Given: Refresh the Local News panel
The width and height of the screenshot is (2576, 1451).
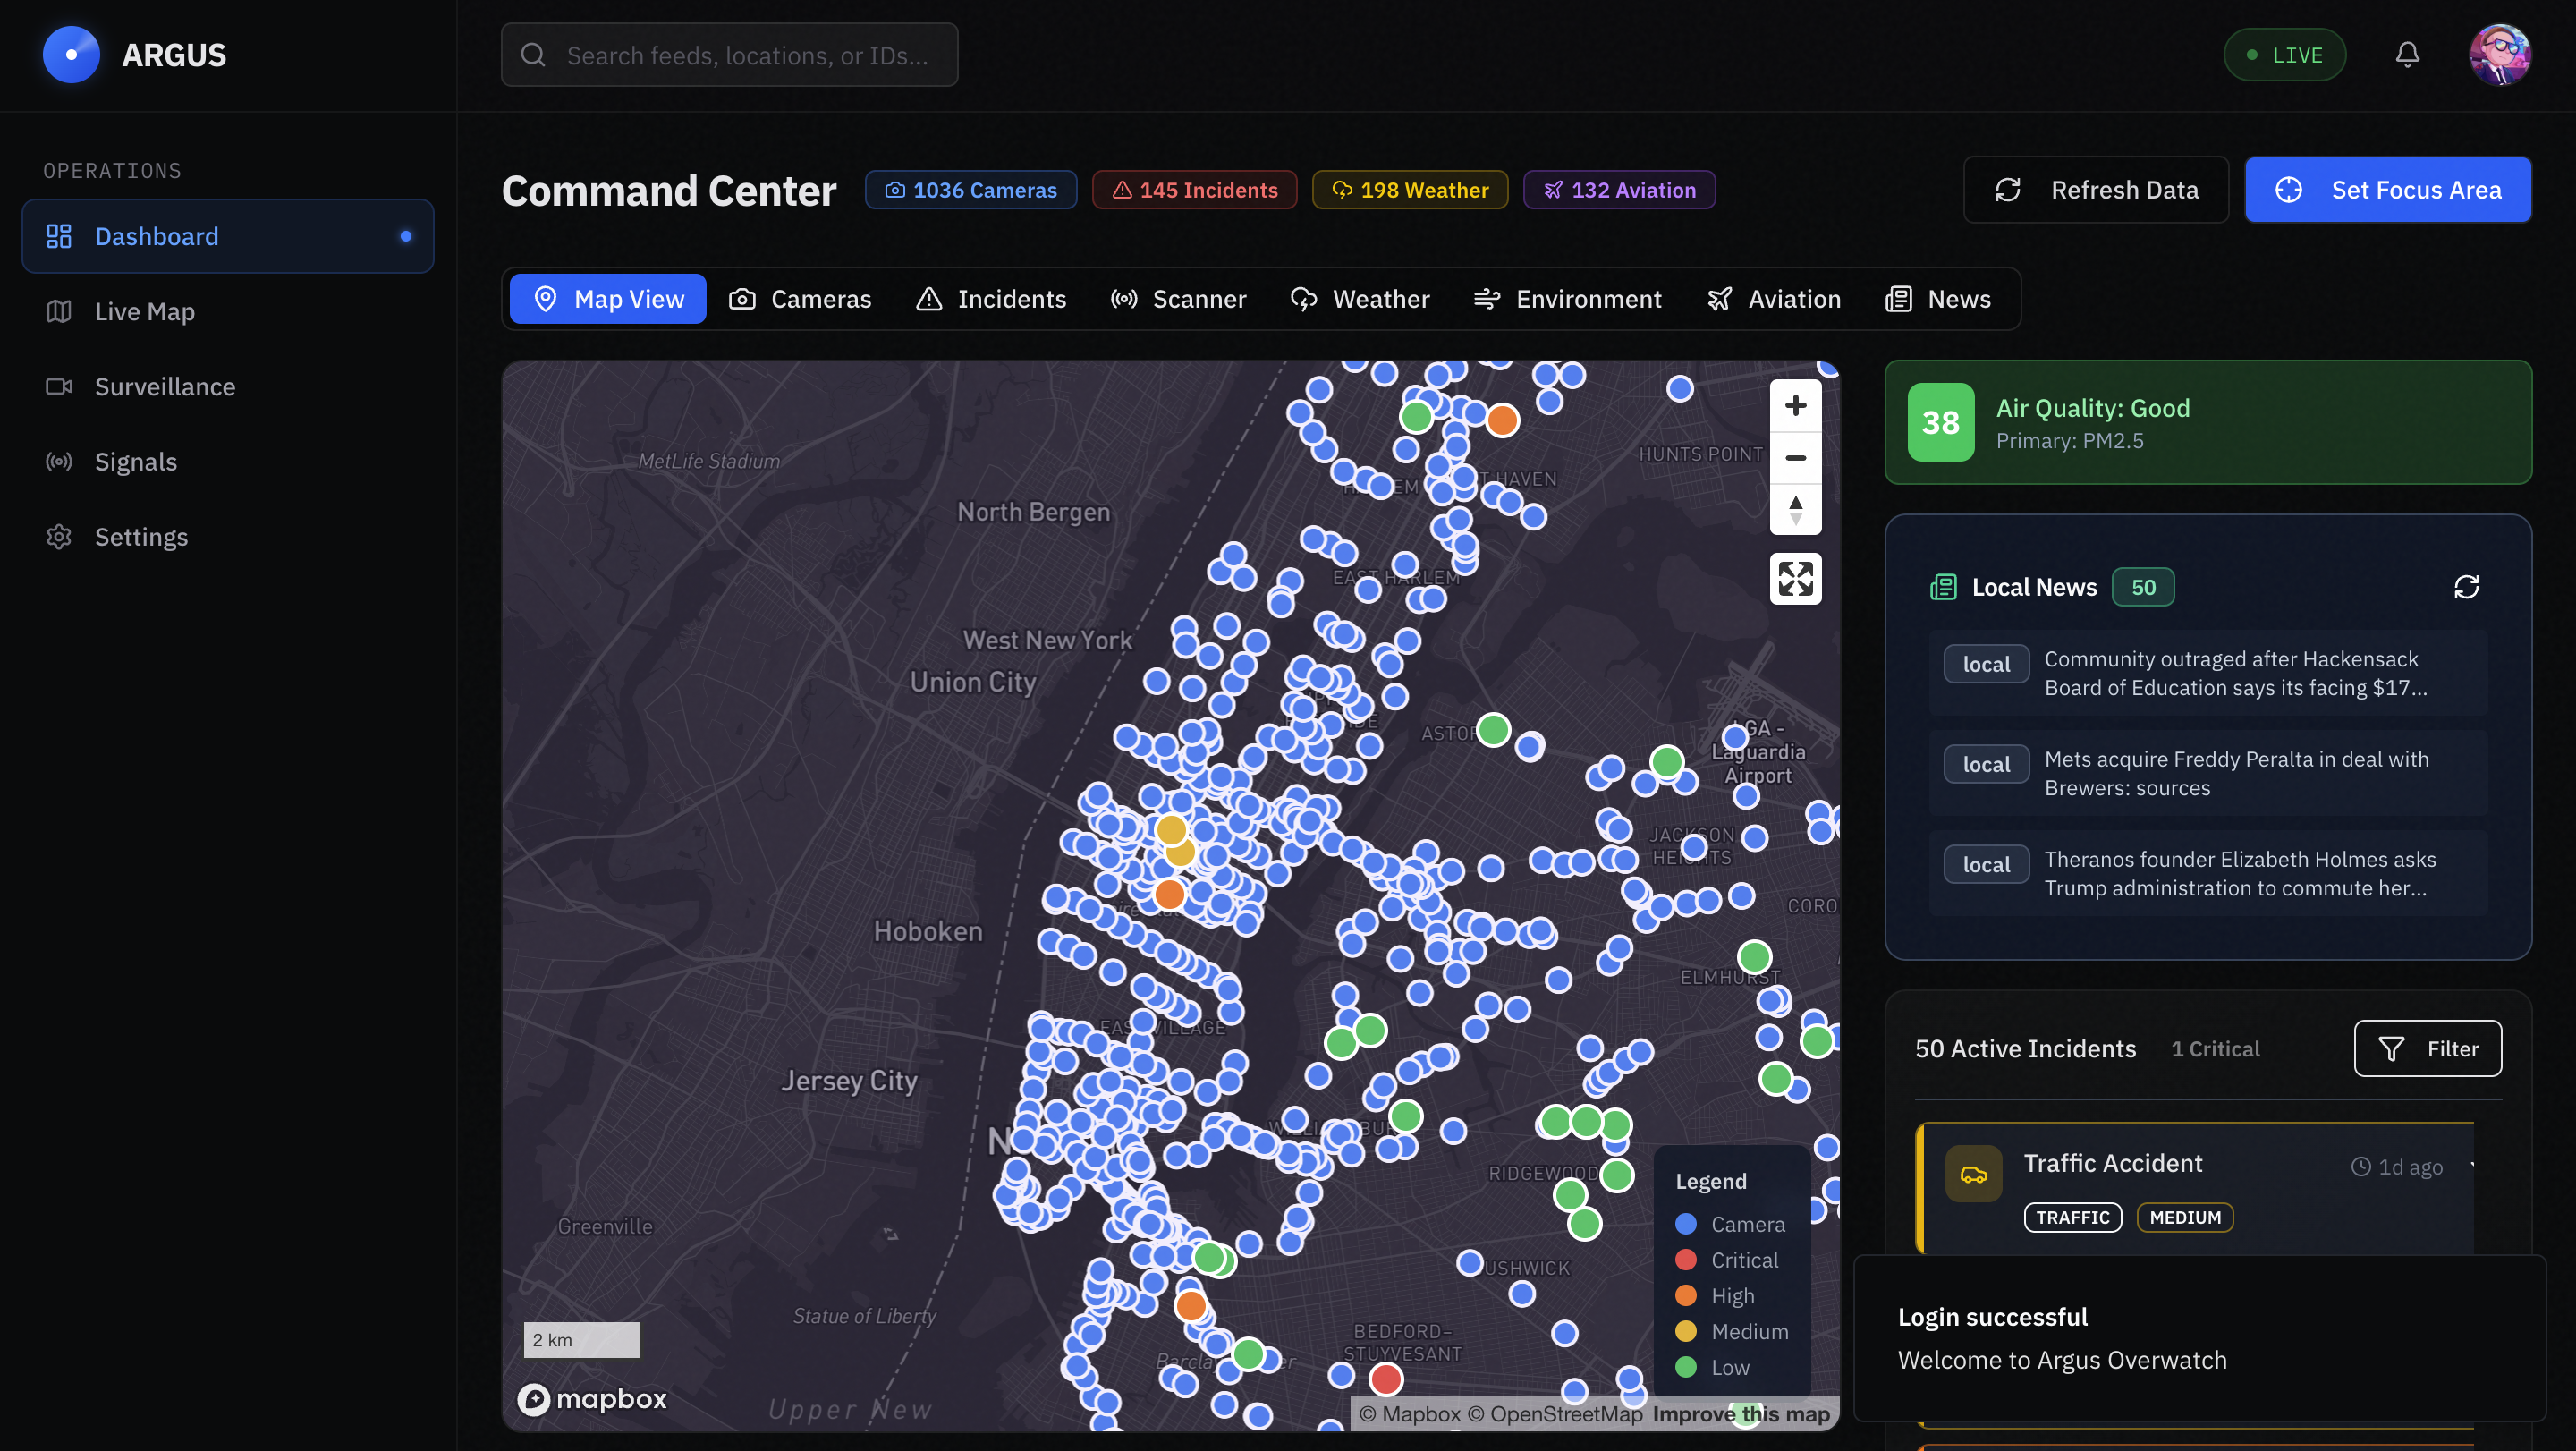Looking at the screenshot, I should pos(2466,587).
